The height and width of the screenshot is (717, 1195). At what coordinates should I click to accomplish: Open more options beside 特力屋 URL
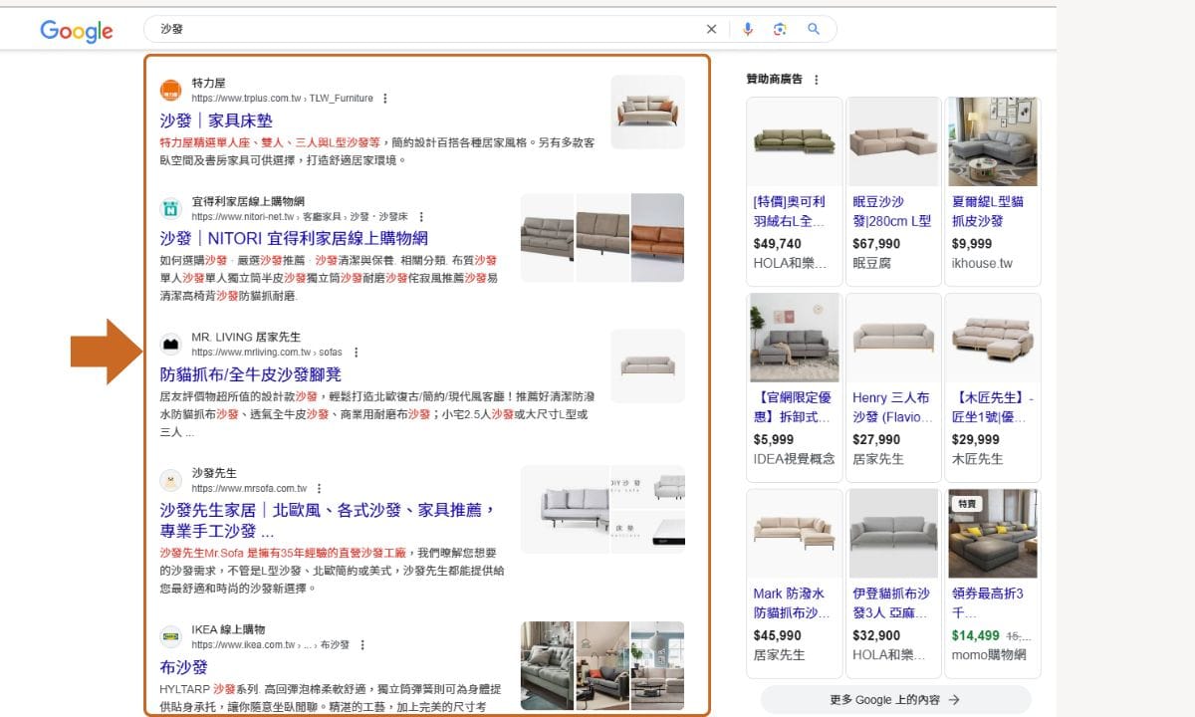click(385, 99)
